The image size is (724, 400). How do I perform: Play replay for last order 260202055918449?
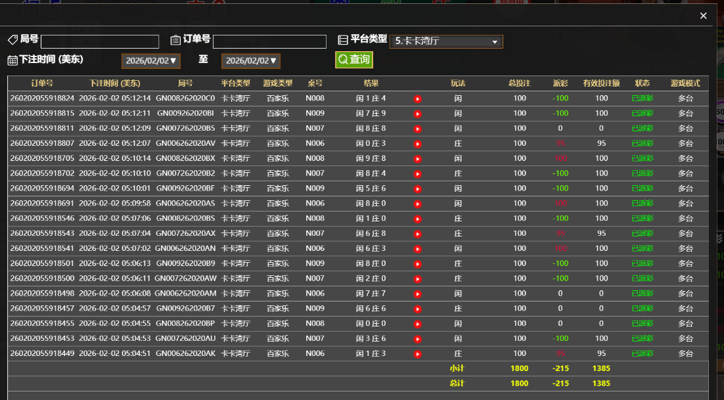click(417, 354)
